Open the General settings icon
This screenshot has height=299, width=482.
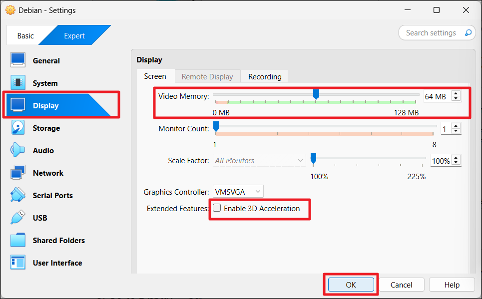tap(18, 60)
